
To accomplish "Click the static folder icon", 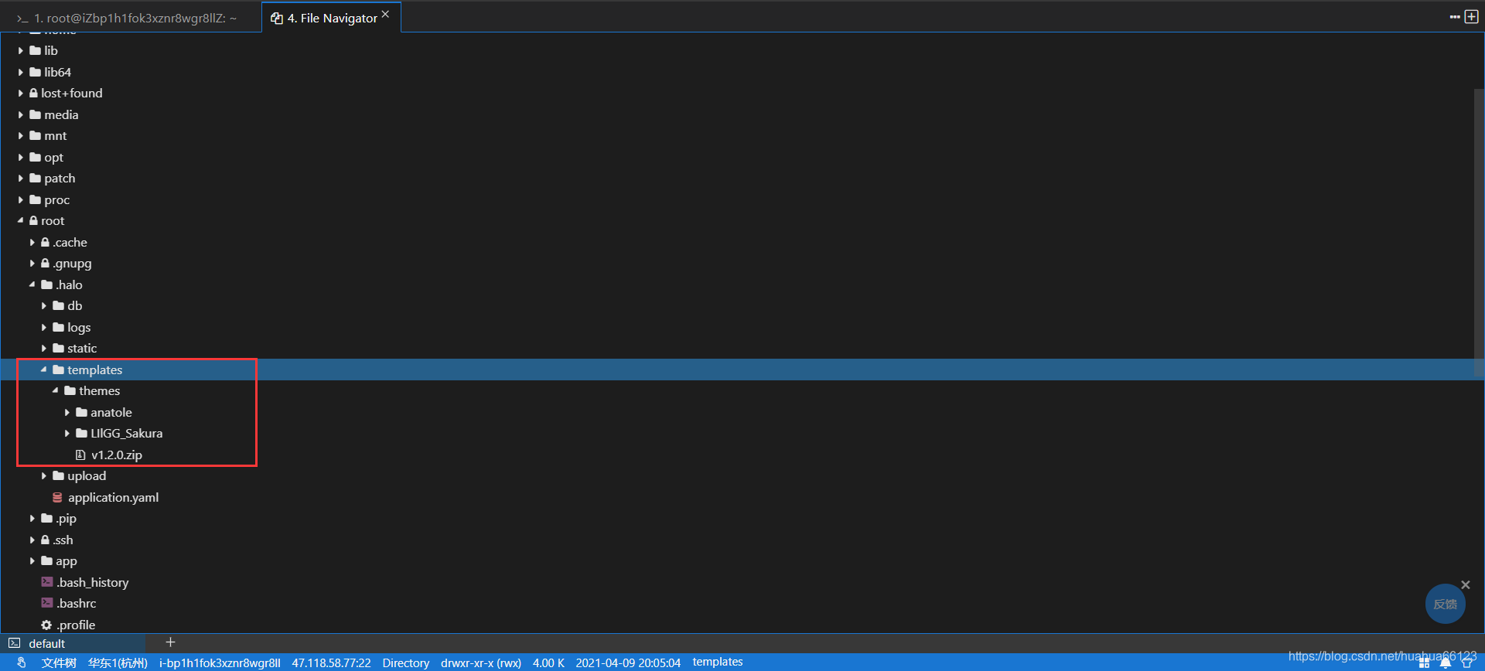I will [x=58, y=348].
